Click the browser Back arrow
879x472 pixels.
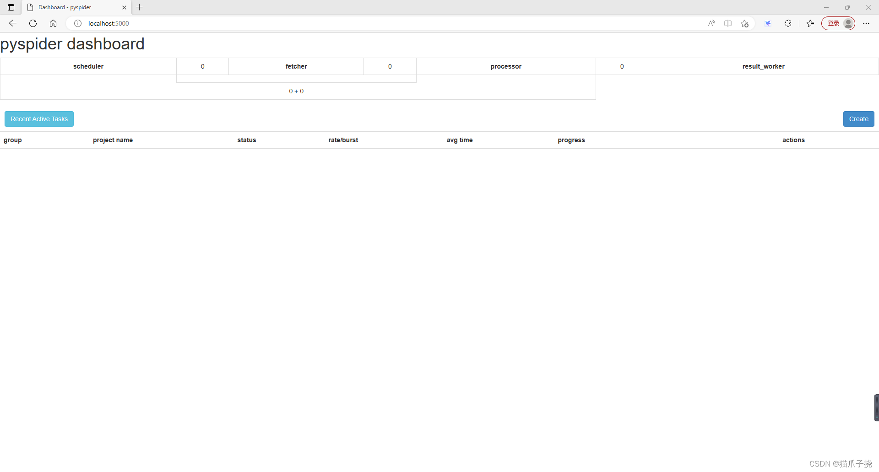click(13, 23)
